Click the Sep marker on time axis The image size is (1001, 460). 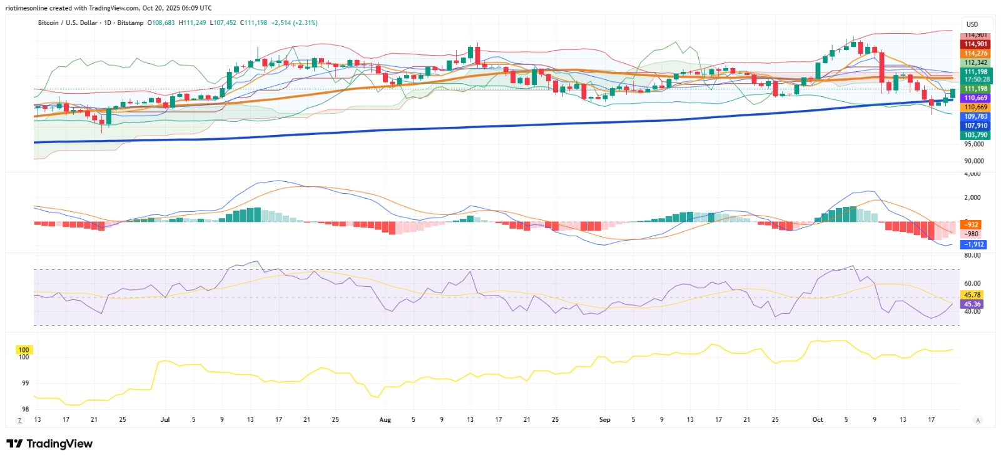604,420
